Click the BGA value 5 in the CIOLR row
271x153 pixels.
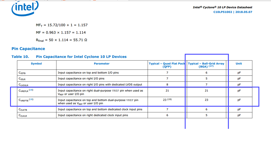pyautogui.click(x=206, y=79)
